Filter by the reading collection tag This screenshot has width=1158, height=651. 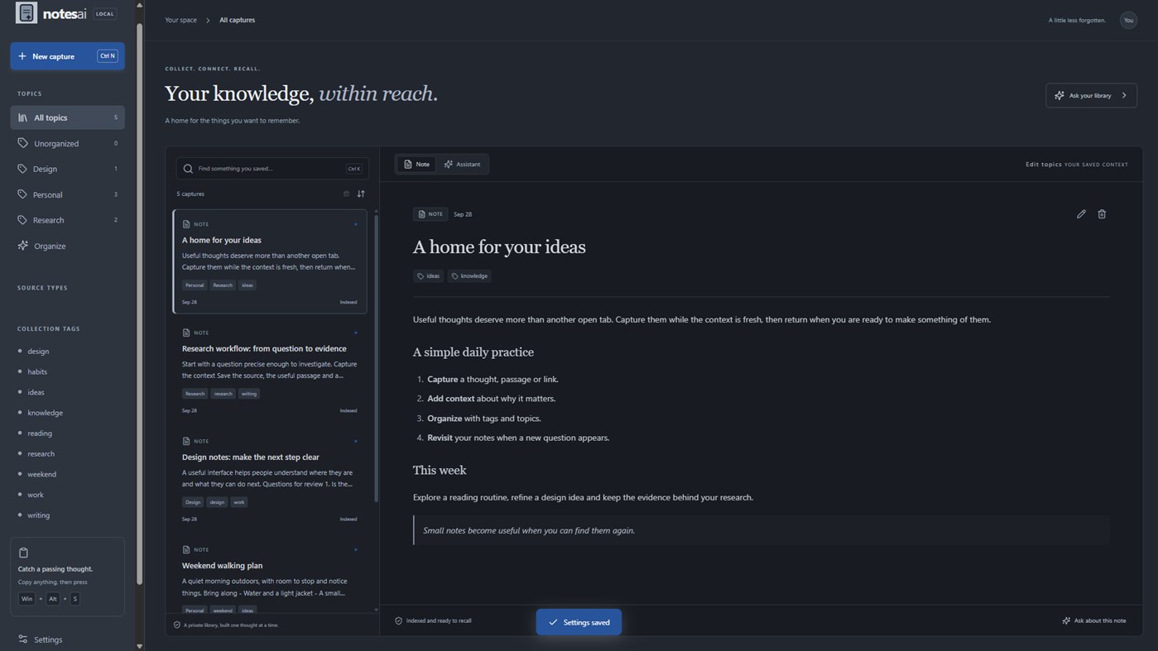tap(40, 433)
